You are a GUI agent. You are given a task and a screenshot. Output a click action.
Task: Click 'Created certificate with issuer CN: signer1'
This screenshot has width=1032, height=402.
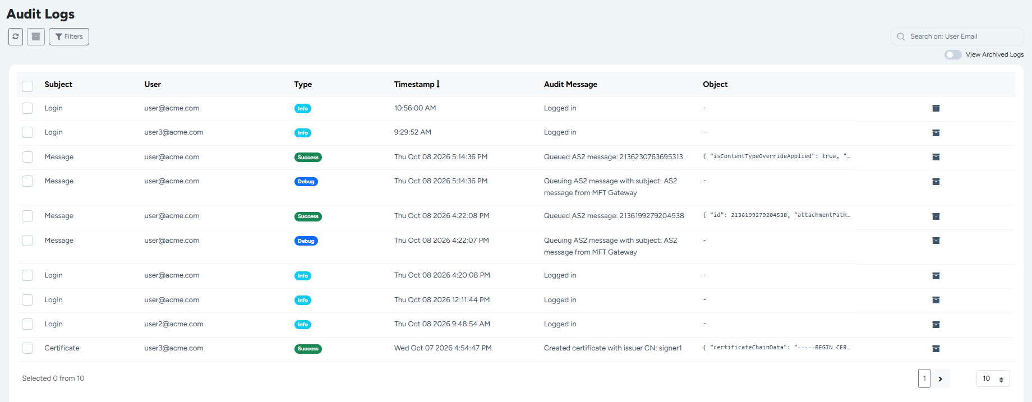click(x=612, y=348)
